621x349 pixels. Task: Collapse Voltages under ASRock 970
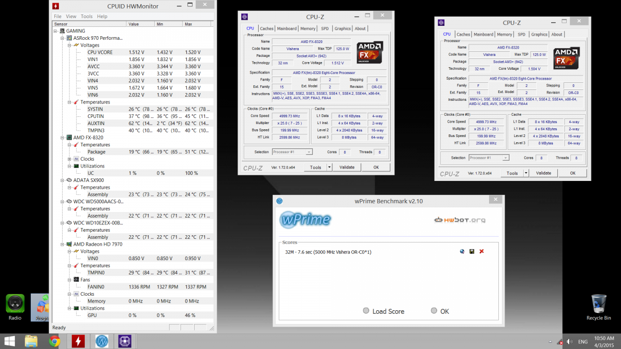click(69, 45)
